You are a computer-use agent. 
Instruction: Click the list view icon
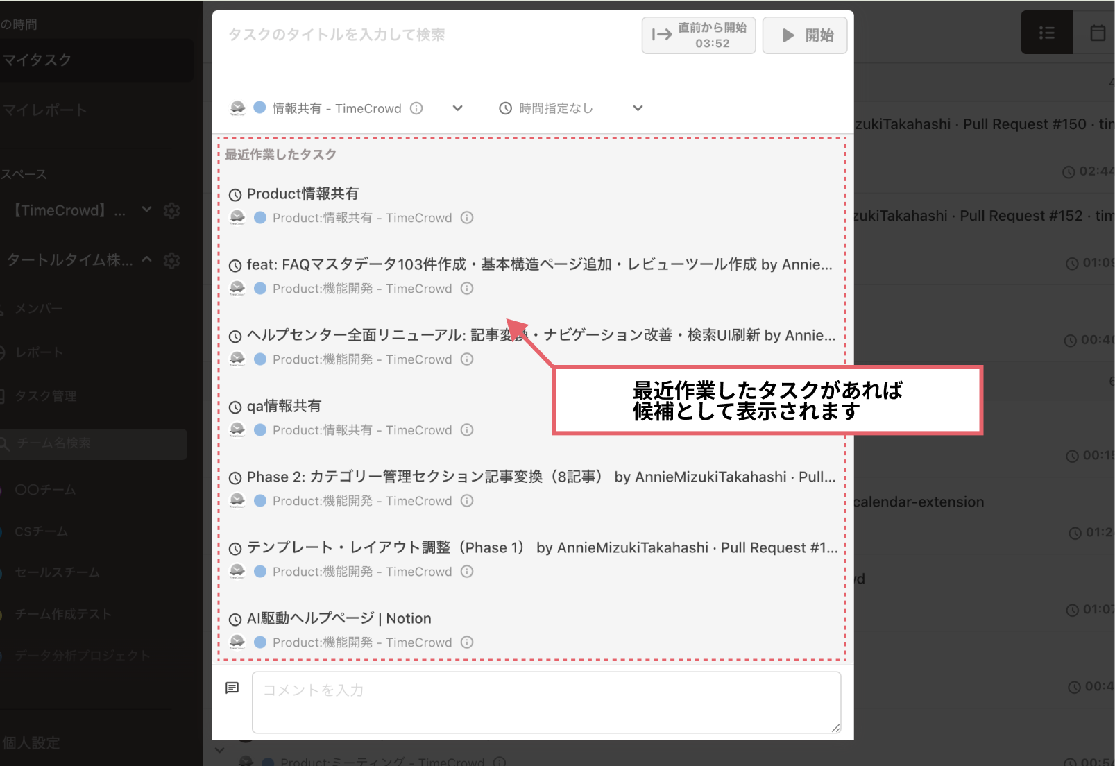(1046, 32)
